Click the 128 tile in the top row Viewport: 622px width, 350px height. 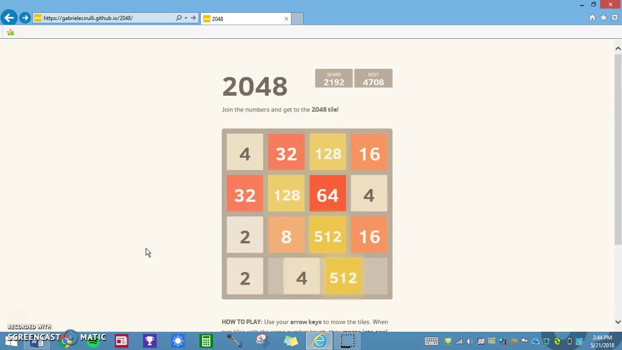(x=328, y=152)
